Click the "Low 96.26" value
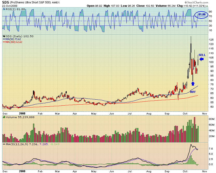Viewport: 216px width, 173px height. point(128,6)
